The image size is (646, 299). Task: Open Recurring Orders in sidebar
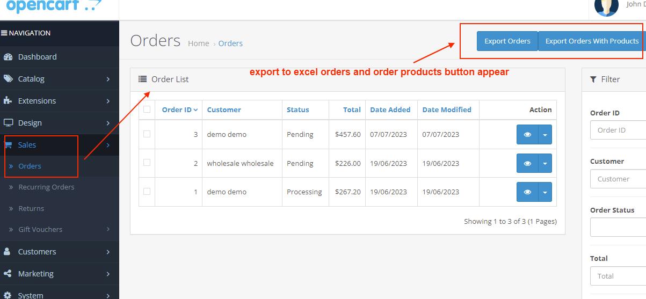coord(46,187)
